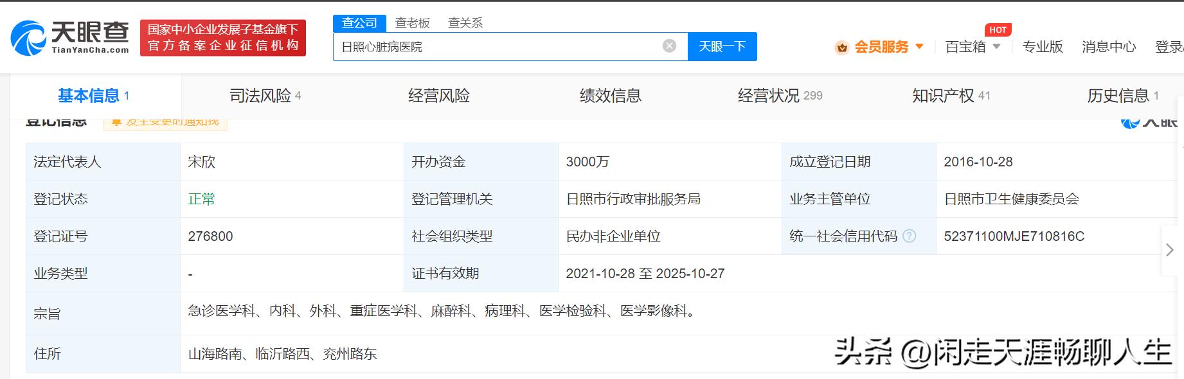Image resolution: width=1184 pixels, height=379 pixels.
Task: Click registration number 276800
Action: [x=210, y=236]
